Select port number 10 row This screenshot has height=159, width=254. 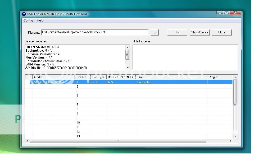pos(129,123)
